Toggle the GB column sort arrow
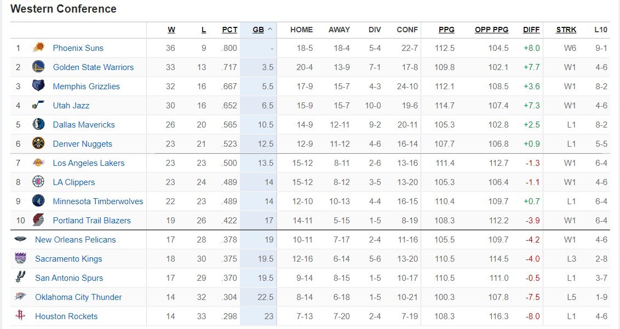The width and height of the screenshot is (620, 329). click(269, 30)
